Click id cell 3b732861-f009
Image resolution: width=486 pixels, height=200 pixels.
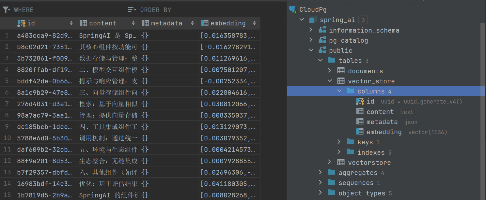[46, 58]
